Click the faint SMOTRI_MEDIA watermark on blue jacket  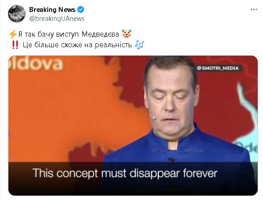coord(178,151)
